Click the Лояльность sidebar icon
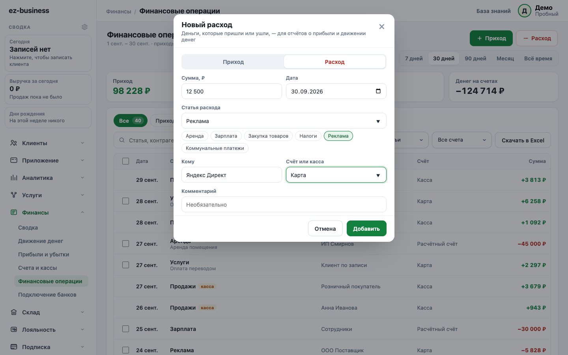 pyautogui.click(x=14, y=330)
